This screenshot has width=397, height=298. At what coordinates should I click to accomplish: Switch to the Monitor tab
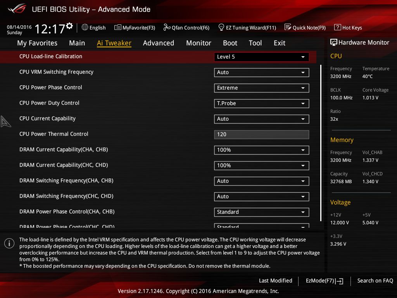tap(198, 43)
